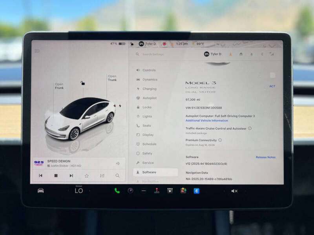Open HomeLink garage icon in settings header
This screenshot has height=235, width=314.
coord(241,54)
